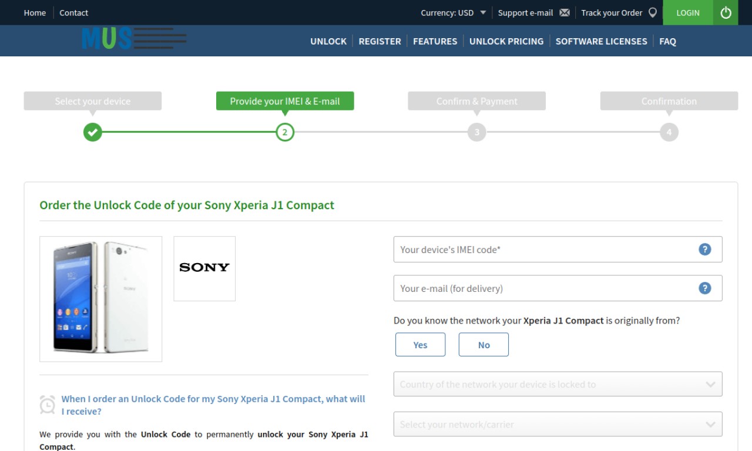752x451 pixels.
Task: Open the FEATURES menu item
Action: point(435,41)
